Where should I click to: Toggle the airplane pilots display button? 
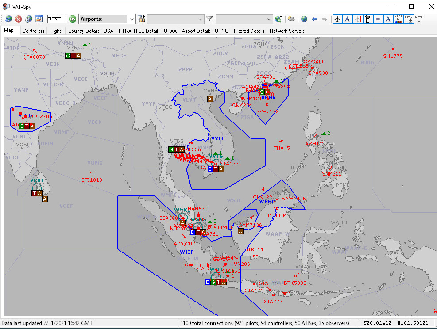click(x=338, y=19)
